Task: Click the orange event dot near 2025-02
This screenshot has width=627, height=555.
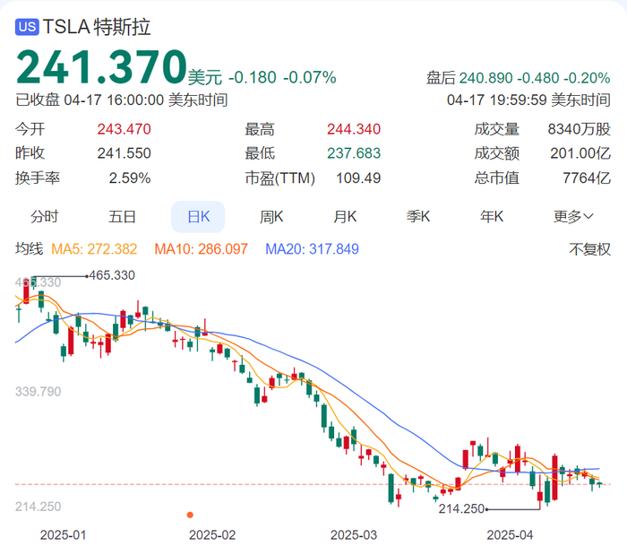Action: coord(190,515)
